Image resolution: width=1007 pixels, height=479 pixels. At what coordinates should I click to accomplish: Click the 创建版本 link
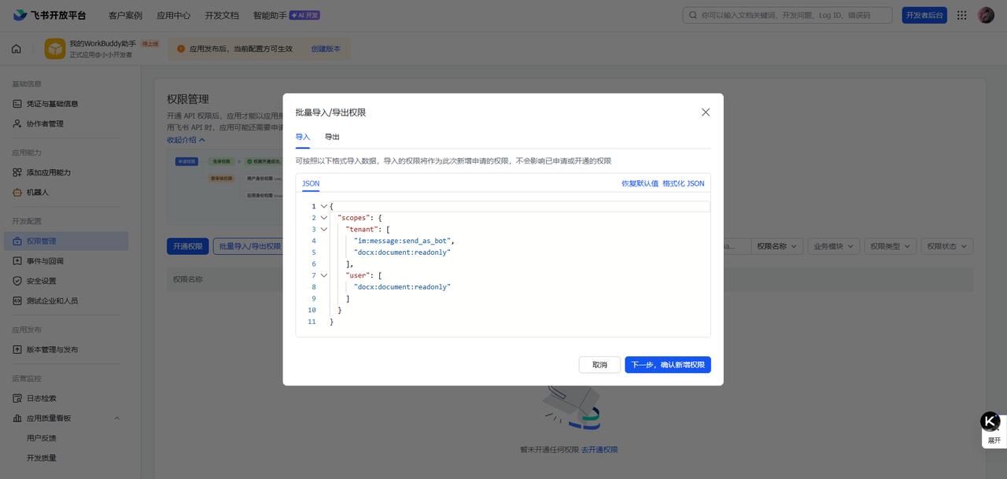click(x=326, y=49)
